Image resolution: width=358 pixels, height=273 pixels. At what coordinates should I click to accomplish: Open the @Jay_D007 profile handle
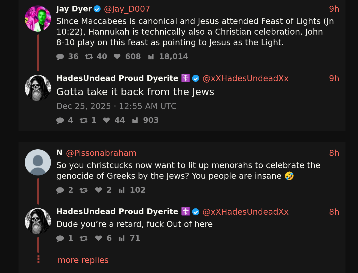(x=127, y=9)
